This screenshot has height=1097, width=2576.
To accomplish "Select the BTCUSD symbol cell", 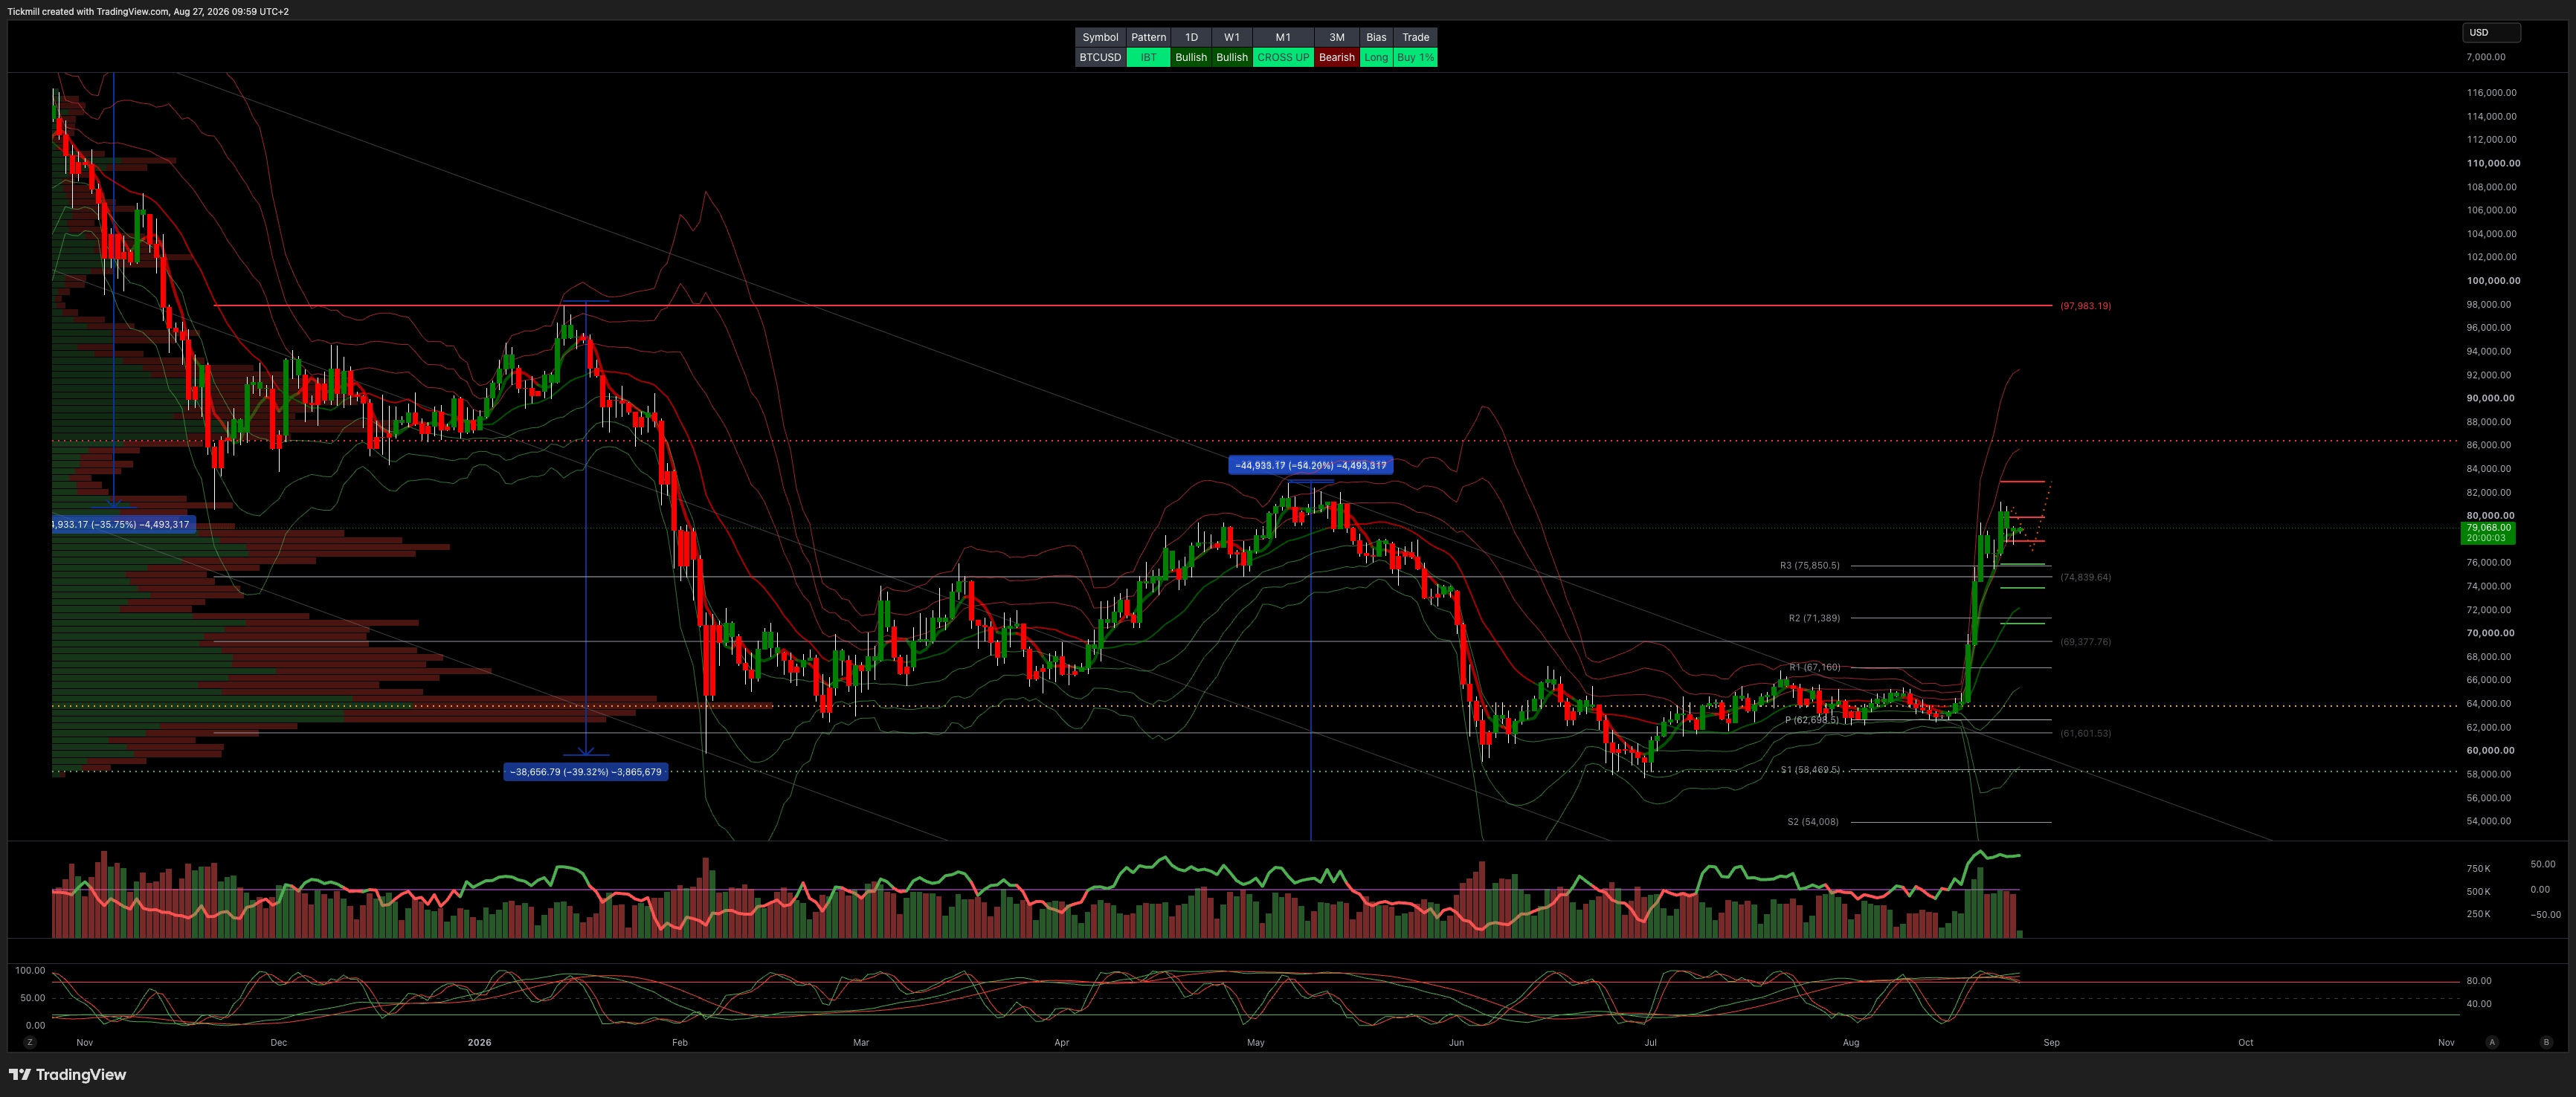I will 1100,57.
